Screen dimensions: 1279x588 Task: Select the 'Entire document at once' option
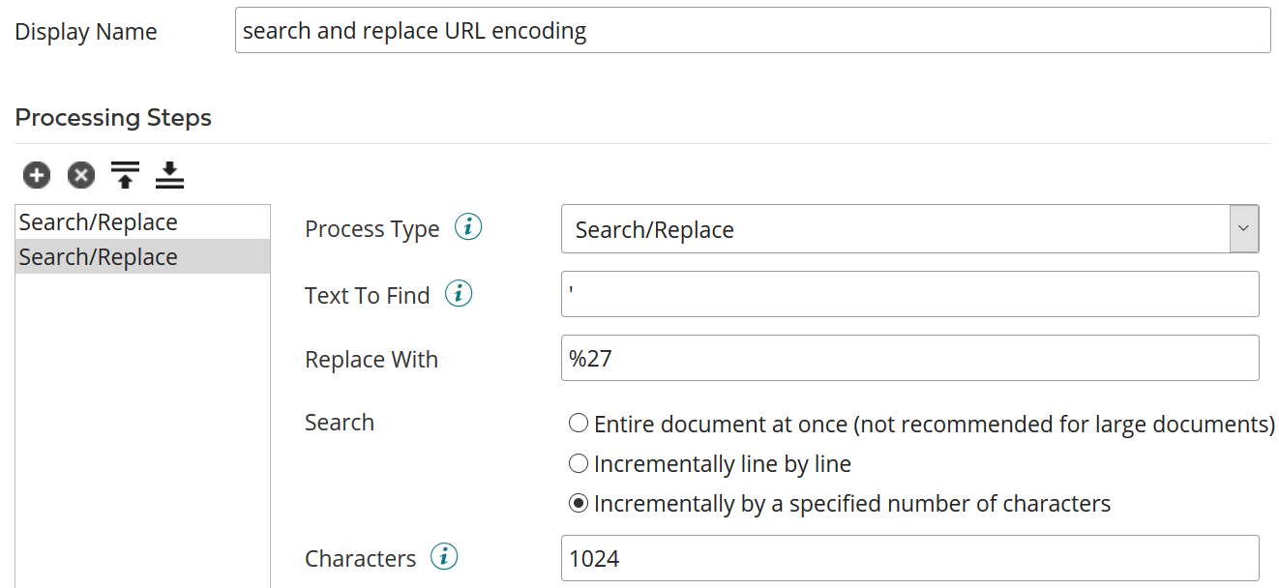coord(578,423)
